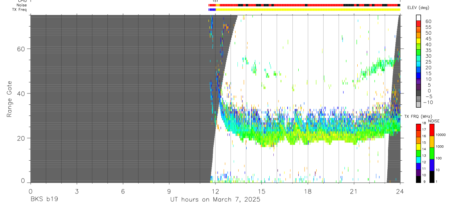450x207 pixels.
Task: Click the x-axis tick label '9'
Action: click(x=169, y=191)
